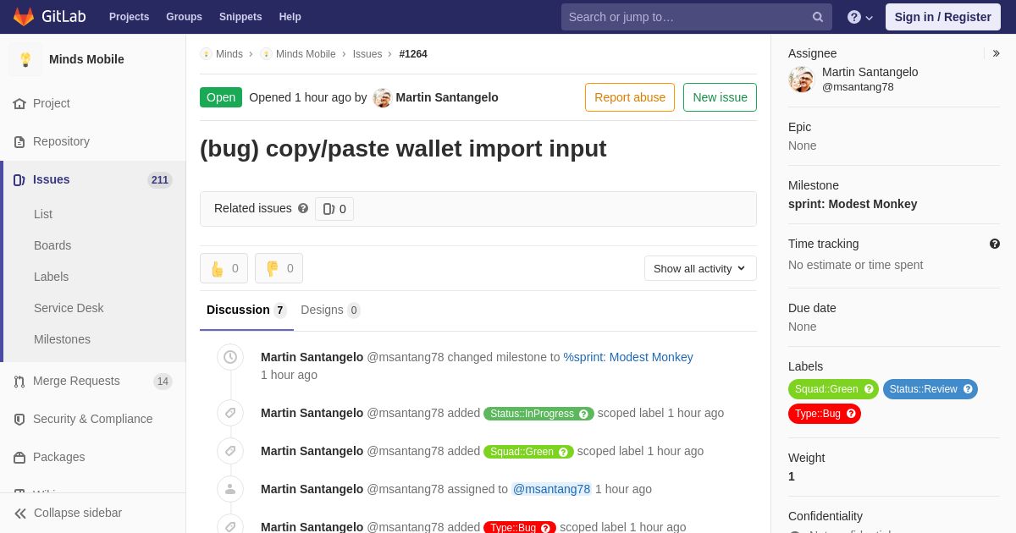Open the Show all activity dropdown
1016x533 pixels.
(x=700, y=268)
